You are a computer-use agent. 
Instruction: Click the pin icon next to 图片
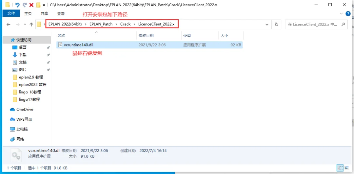pyautogui.click(x=48, y=70)
